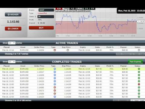
Task: Click the Stake amount input field
Action: point(46,17)
